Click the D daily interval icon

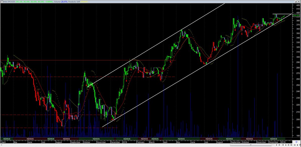[279, 145]
